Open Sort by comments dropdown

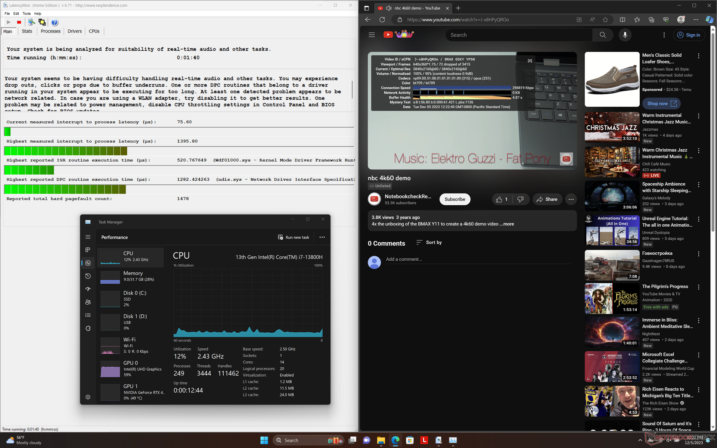[429, 242]
